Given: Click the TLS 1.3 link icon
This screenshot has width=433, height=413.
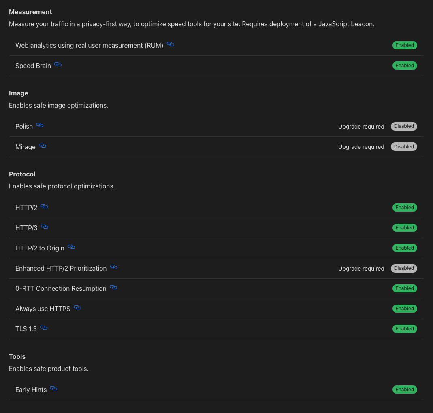Looking at the screenshot, I should pyautogui.click(x=43, y=328).
